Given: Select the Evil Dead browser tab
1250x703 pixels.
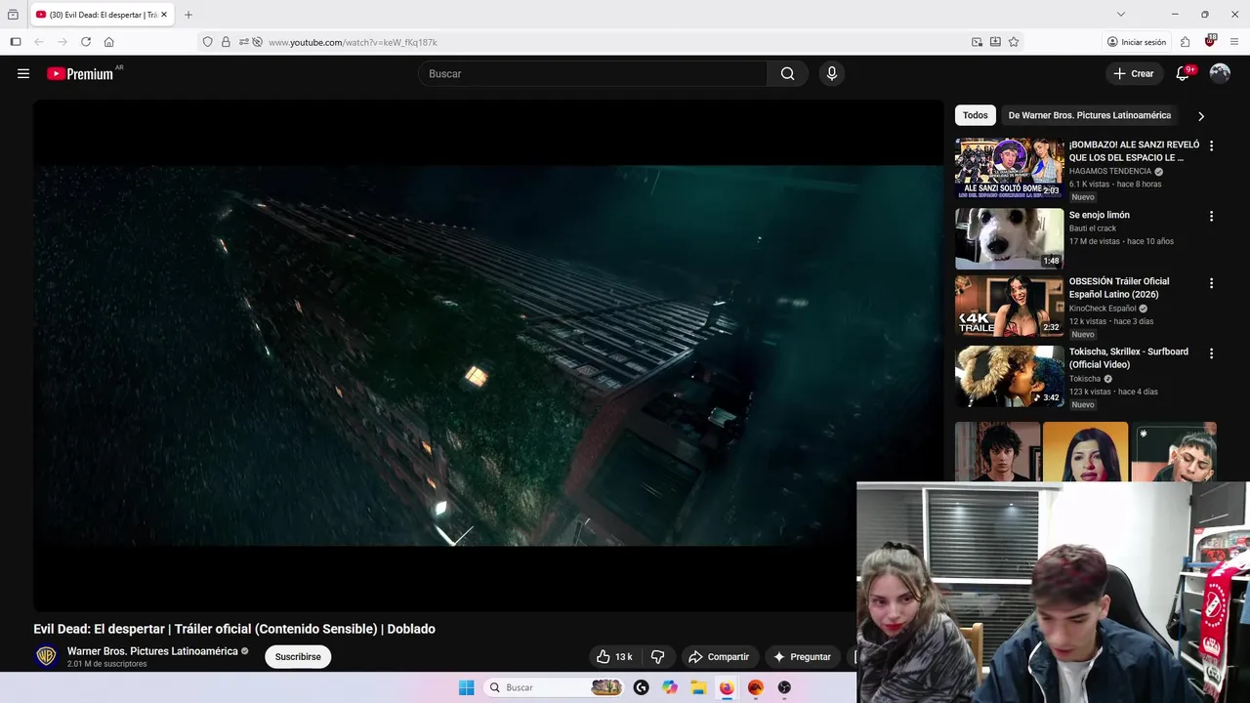Looking at the screenshot, I should point(102,15).
